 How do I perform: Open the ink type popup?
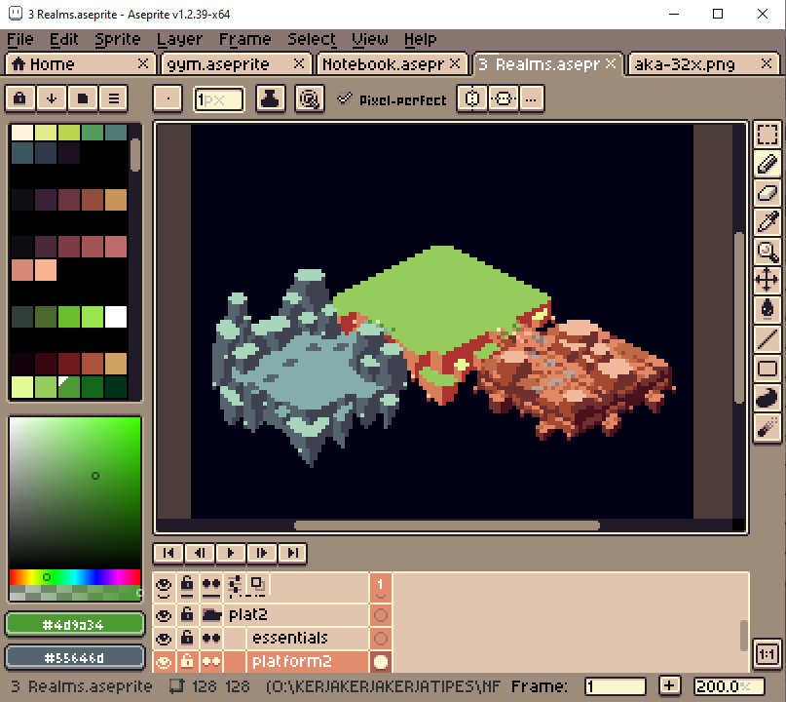(270, 98)
